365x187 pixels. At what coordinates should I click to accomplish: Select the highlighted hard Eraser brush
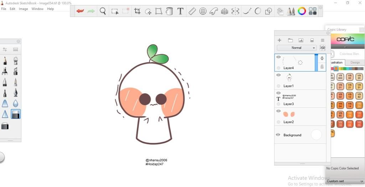coord(16,114)
